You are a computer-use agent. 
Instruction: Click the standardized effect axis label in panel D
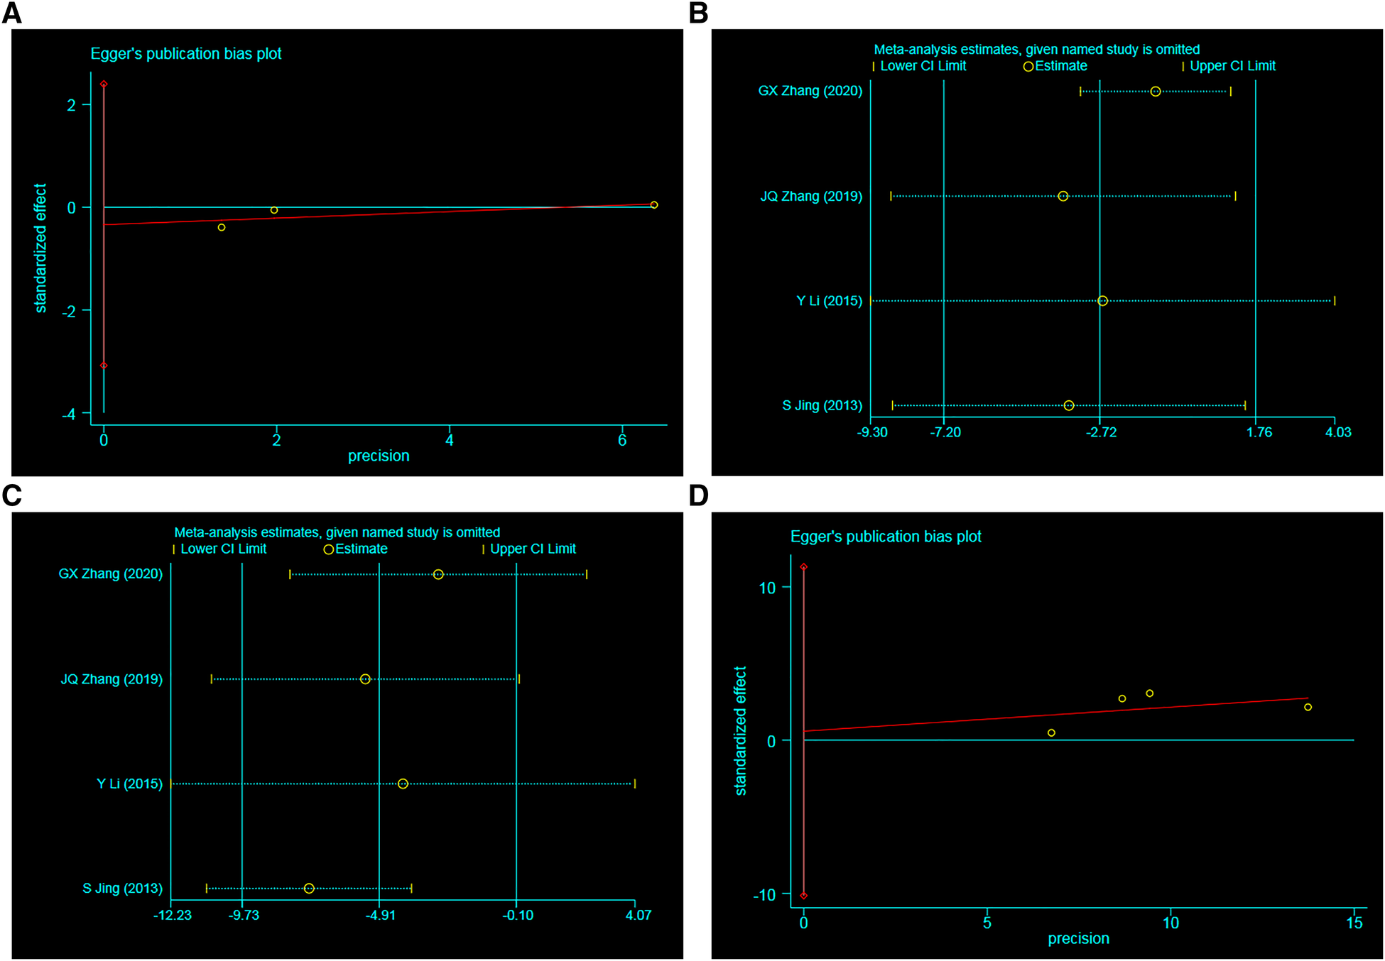740,730
